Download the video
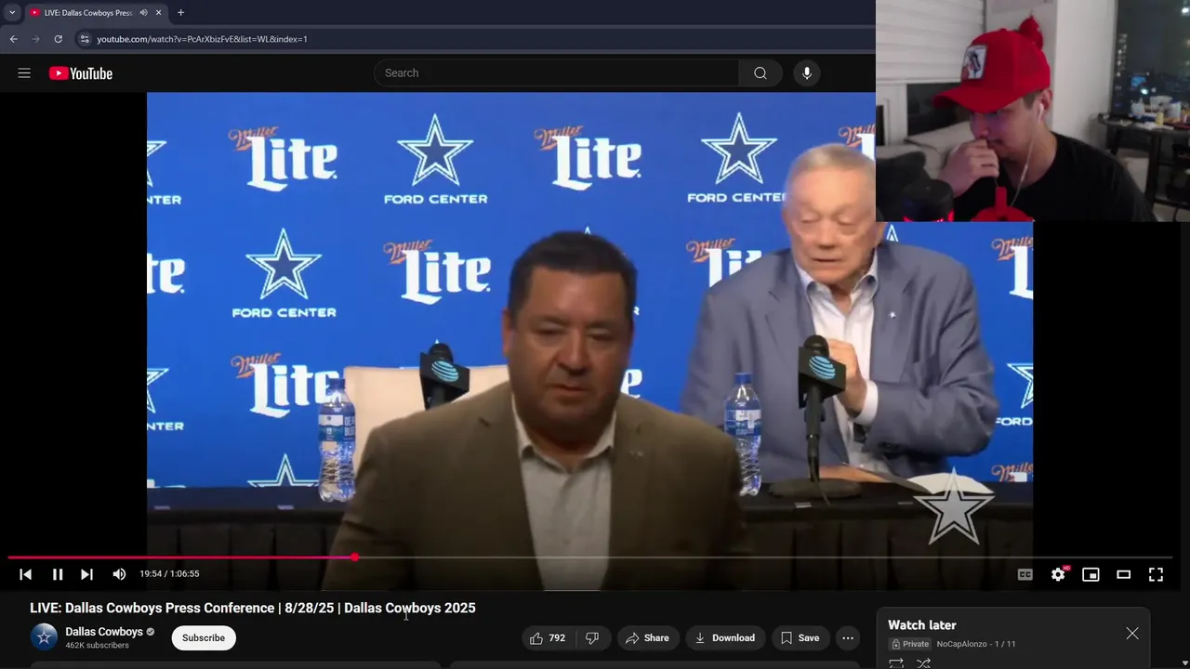The width and height of the screenshot is (1190, 669). coord(724,637)
